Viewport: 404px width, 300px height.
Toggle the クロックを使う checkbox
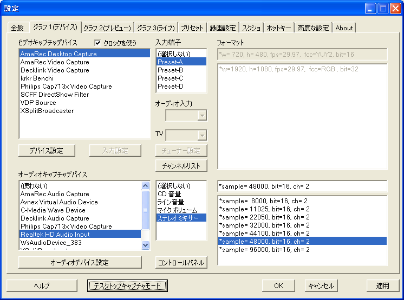pyautogui.click(x=97, y=43)
